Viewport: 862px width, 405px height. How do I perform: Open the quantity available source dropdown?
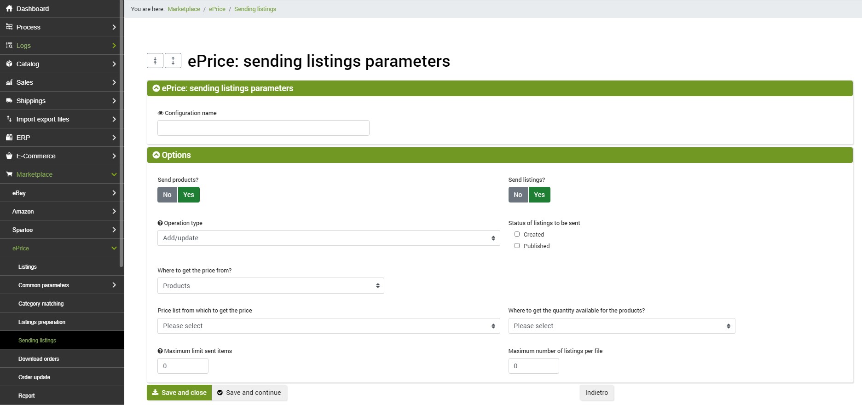(x=622, y=326)
